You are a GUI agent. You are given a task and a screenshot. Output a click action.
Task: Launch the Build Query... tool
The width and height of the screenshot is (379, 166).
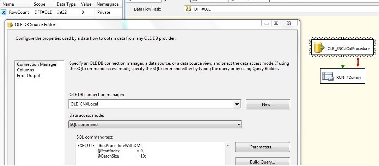click(x=262, y=162)
